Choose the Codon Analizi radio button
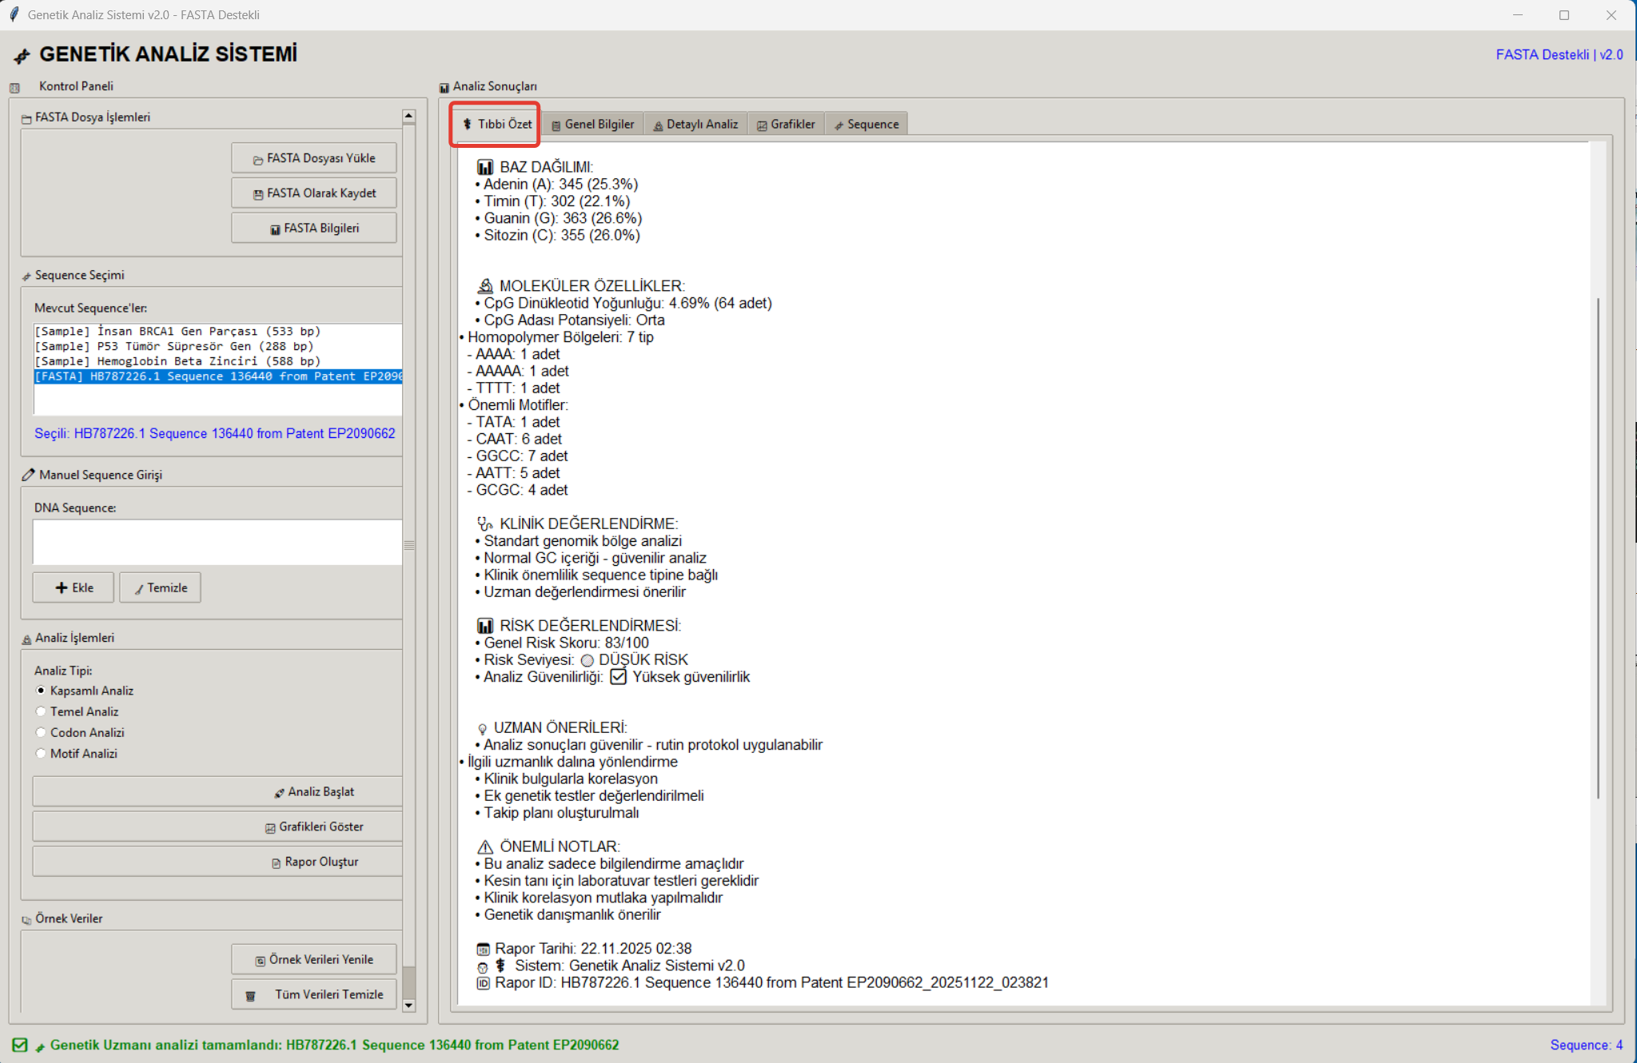Viewport: 1637px width, 1063px height. 41,732
